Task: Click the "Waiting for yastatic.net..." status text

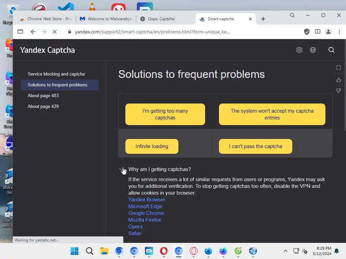Action: point(36,240)
